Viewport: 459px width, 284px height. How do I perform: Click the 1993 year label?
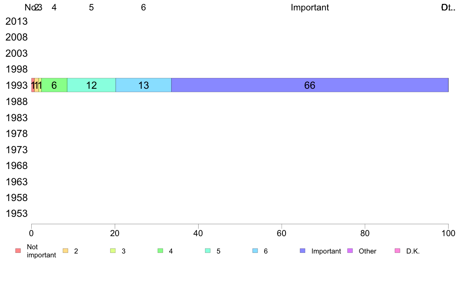17,85
